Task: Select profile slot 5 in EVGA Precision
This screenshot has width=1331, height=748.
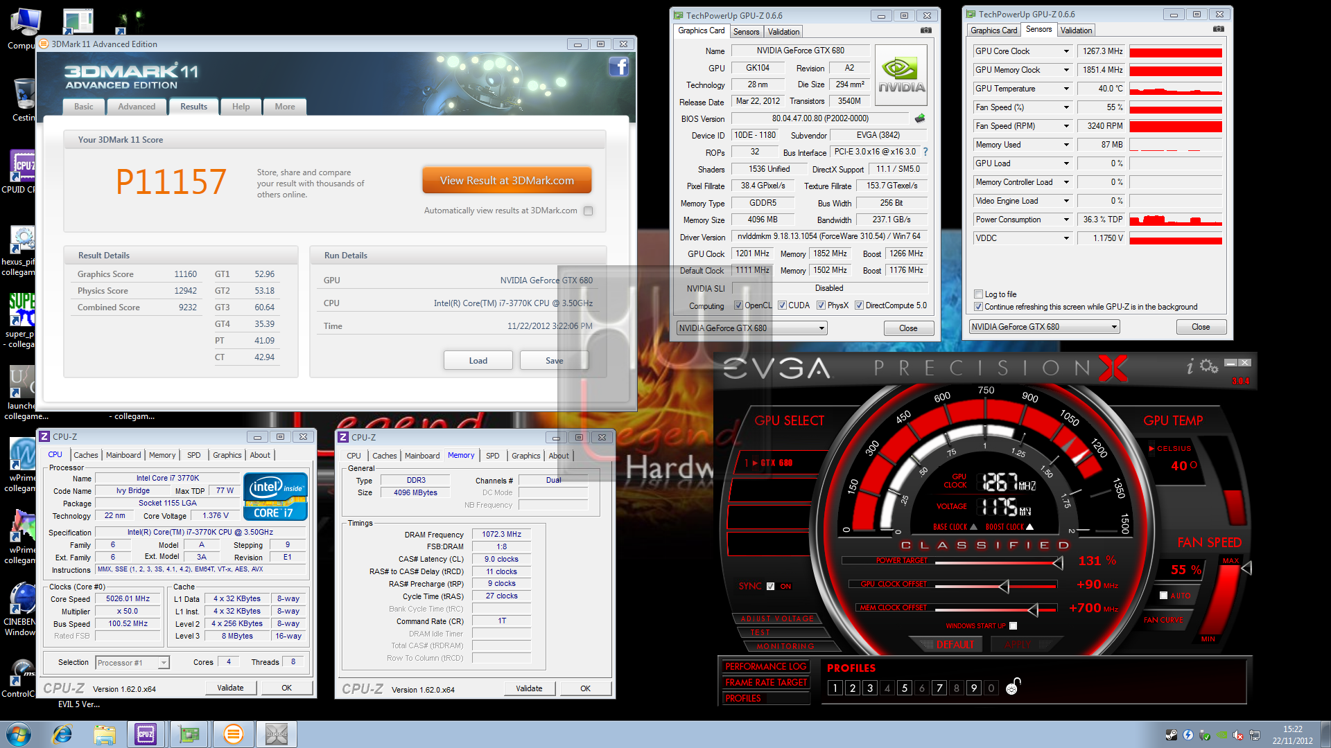Action: point(905,688)
